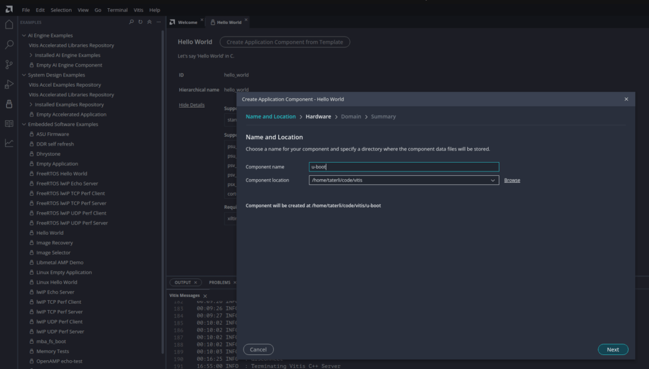Image resolution: width=649 pixels, height=369 pixels.
Task: Open Examples panel more actions menu
Action: pyautogui.click(x=158, y=22)
